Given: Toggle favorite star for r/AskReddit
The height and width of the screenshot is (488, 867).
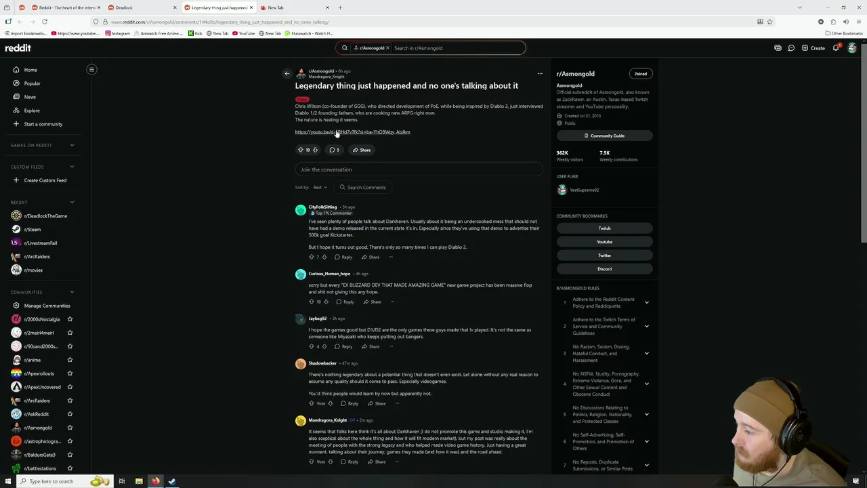Looking at the screenshot, I should coord(70,414).
